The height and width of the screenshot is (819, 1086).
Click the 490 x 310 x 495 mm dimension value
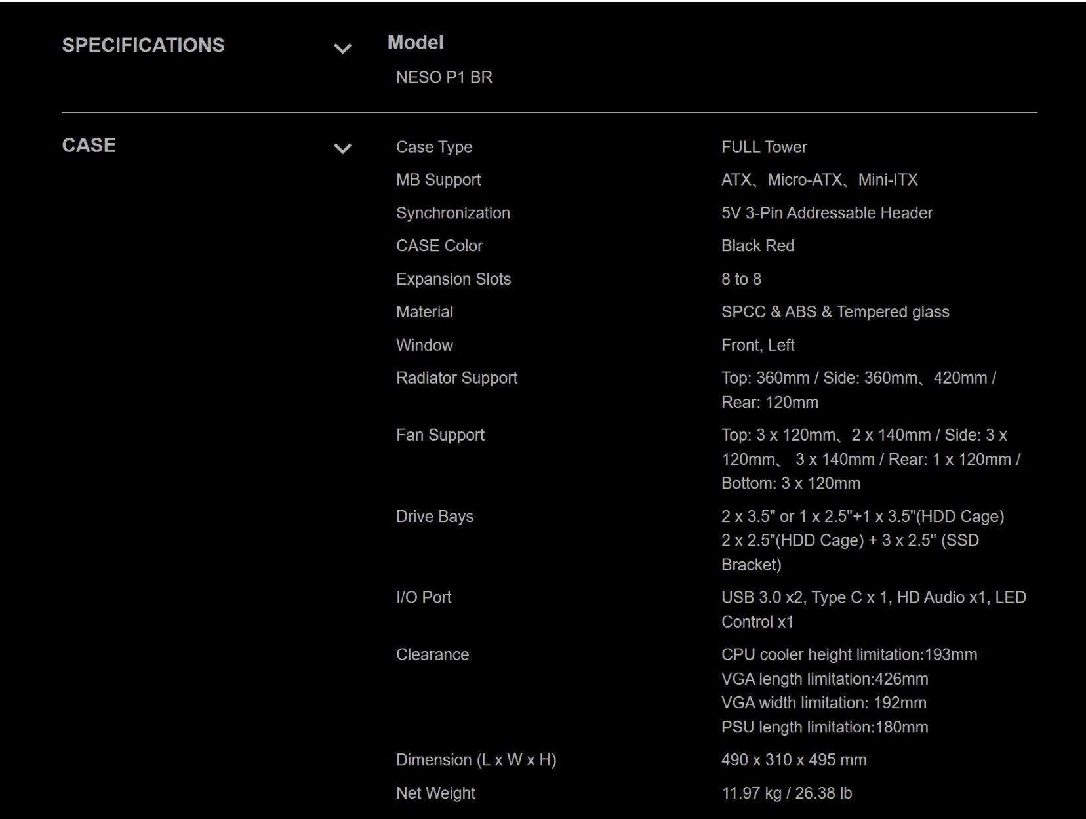click(x=794, y=760)
